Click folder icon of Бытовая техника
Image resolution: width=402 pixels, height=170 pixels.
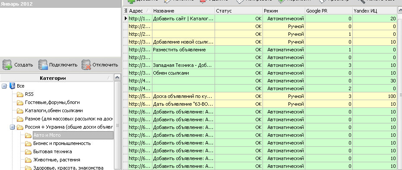pyautogui.click(x=28, y=151)
